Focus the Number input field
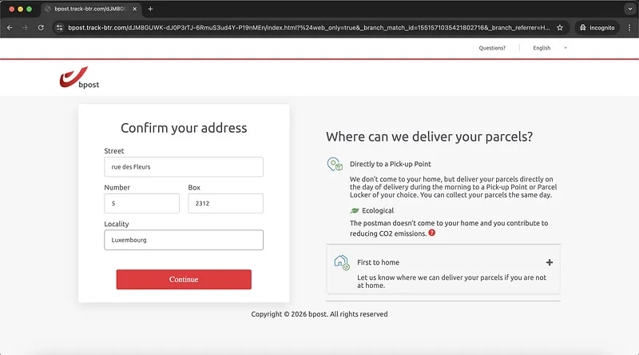 [142, 203]
